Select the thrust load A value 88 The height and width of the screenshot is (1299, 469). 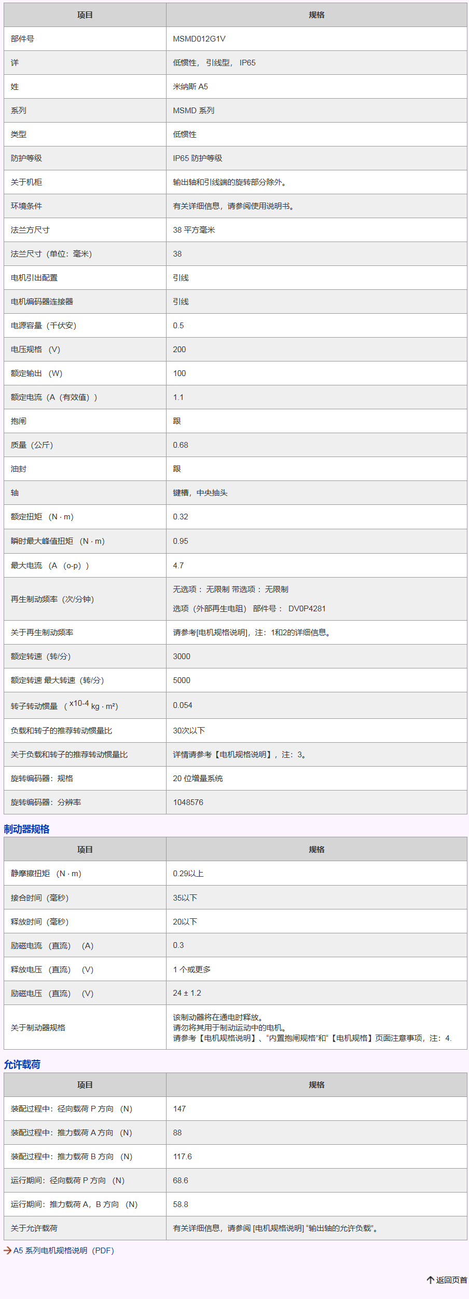(177, 1133)
